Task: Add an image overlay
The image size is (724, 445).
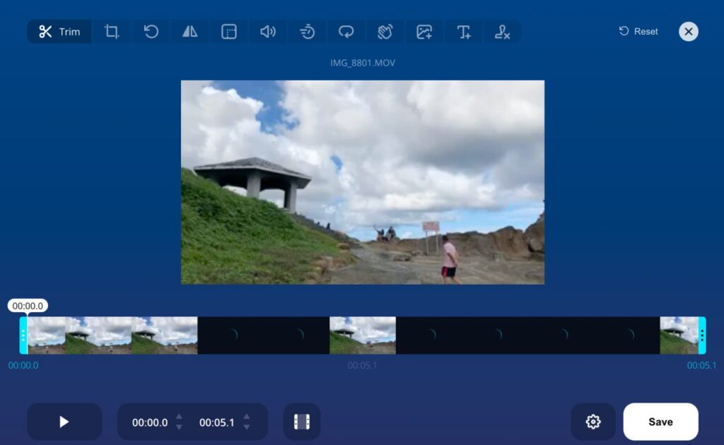Action: click(424, 31)
